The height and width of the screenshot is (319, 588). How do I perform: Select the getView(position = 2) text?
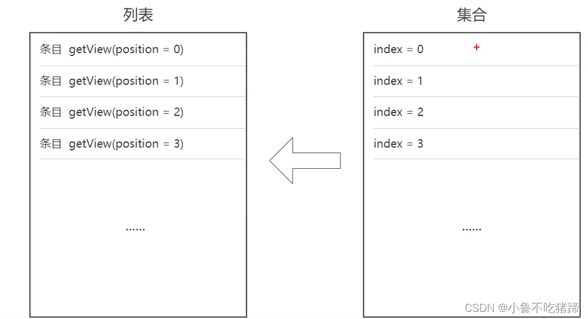click(126, 112)
